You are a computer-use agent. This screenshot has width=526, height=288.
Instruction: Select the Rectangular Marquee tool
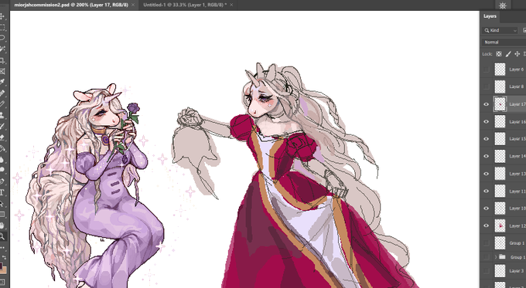pyautogui.click(x=2, y=27)
